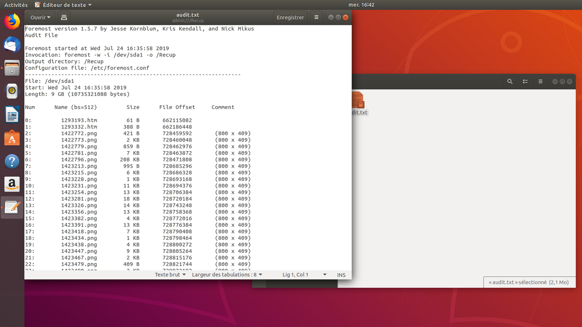Click the Enregistrer button

(x=290, y=17)
